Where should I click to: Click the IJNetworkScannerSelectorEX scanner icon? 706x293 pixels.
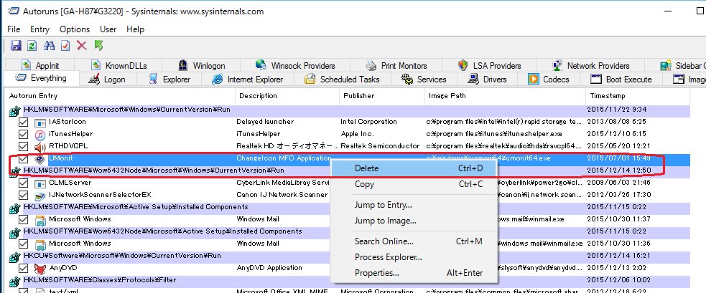(x=40, y=196)
